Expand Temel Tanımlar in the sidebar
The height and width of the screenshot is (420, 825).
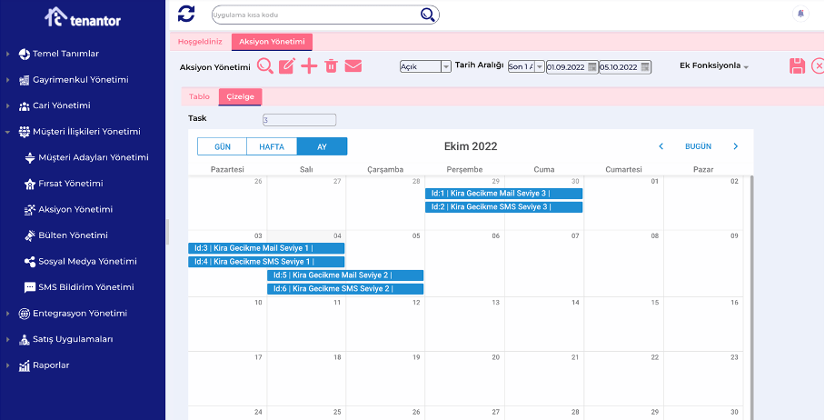click(x=65, y=54)
